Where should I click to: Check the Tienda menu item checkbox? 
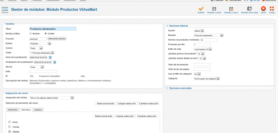pos(9,127)
